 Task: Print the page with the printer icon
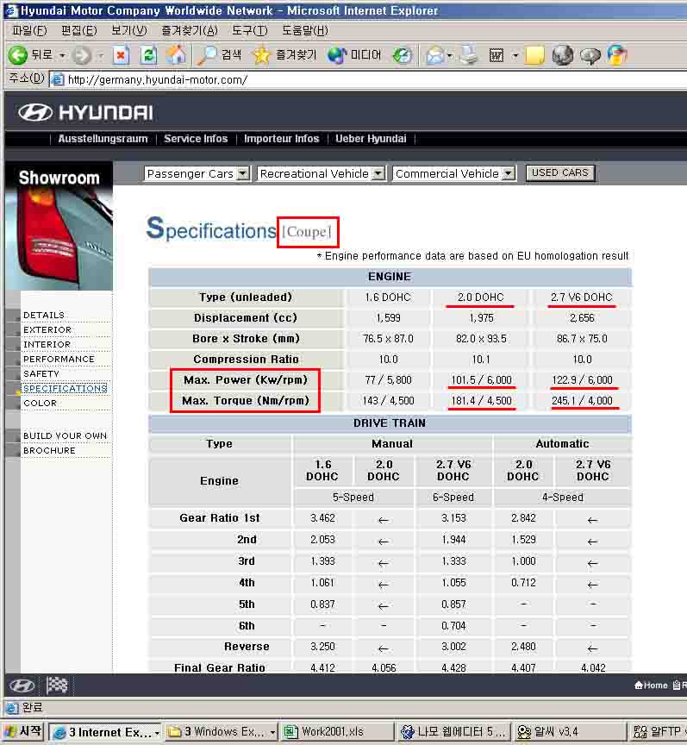[469, 55]
